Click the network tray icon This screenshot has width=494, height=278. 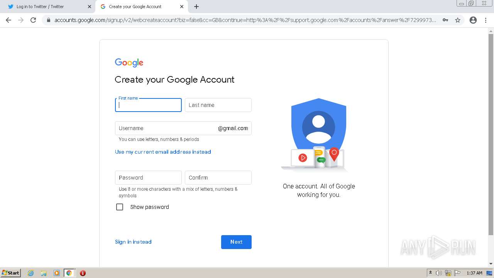point(448,273)
